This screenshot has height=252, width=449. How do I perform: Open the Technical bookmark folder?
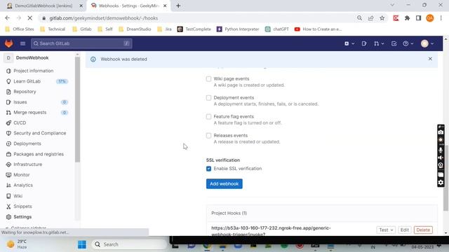pyautogui.click(x=53, y=29)
